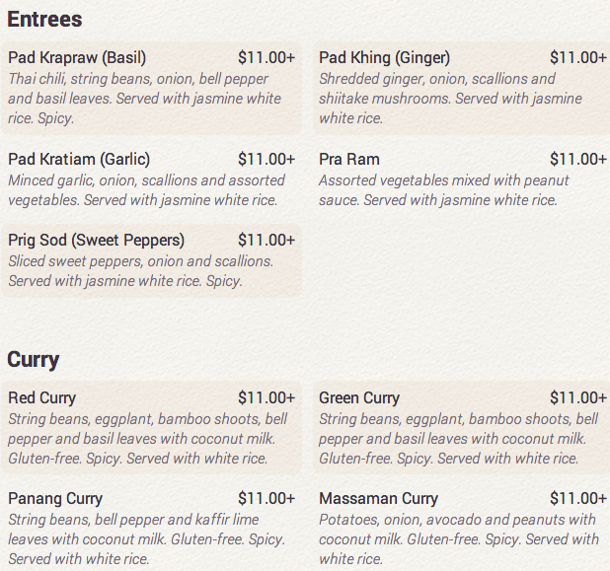Viewport: 610px width, 571px height.
Task: Choose the Massaman Curry dish
Action: [461, 528]
